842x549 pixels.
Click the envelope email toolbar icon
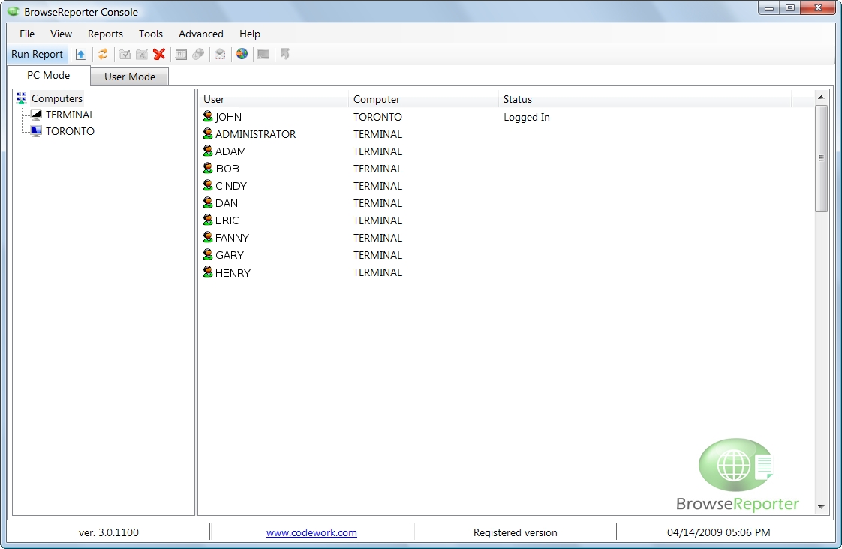click(x=220, y=54)
